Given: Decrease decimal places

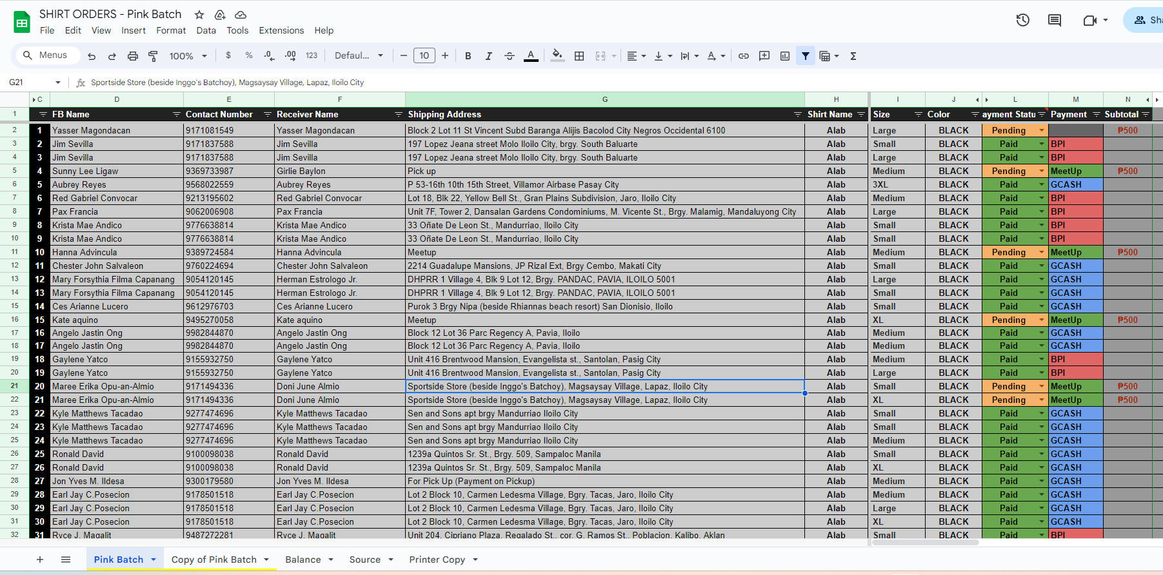Looking at the screenshot, I should pyautogui.click(x=269, y=55).
